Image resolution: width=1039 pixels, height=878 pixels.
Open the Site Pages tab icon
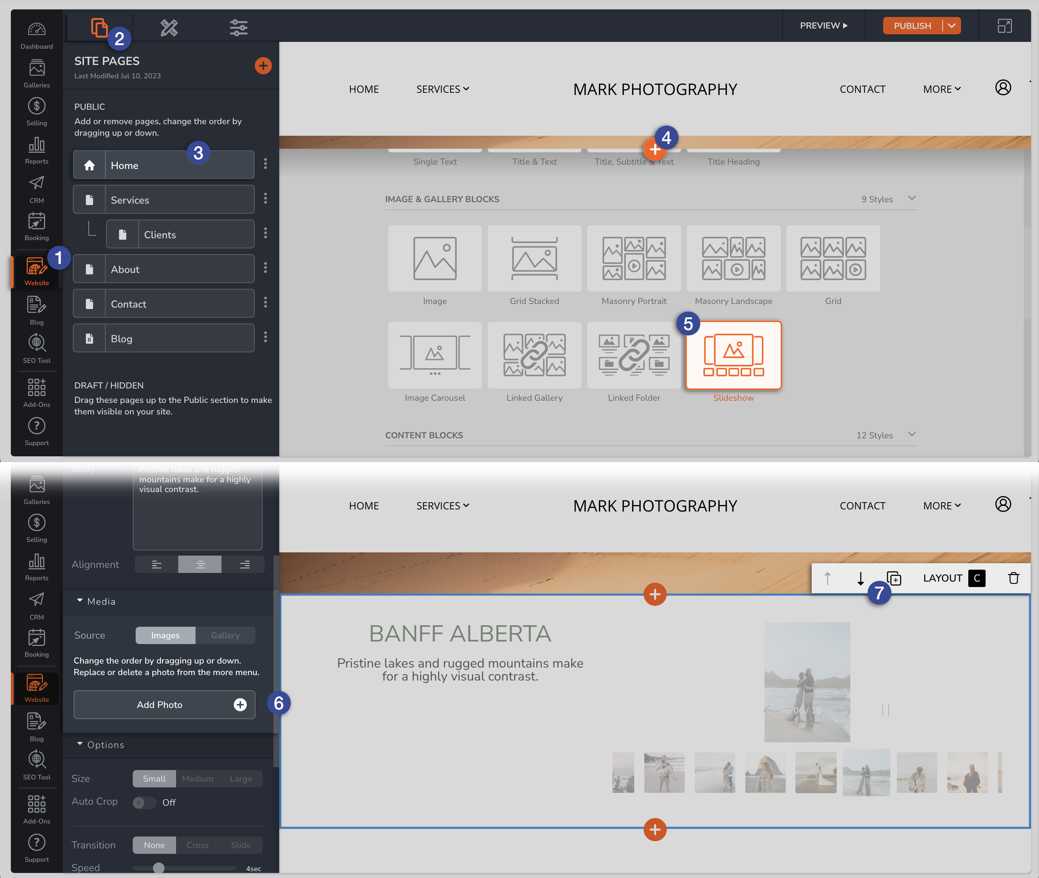point(99,27)
